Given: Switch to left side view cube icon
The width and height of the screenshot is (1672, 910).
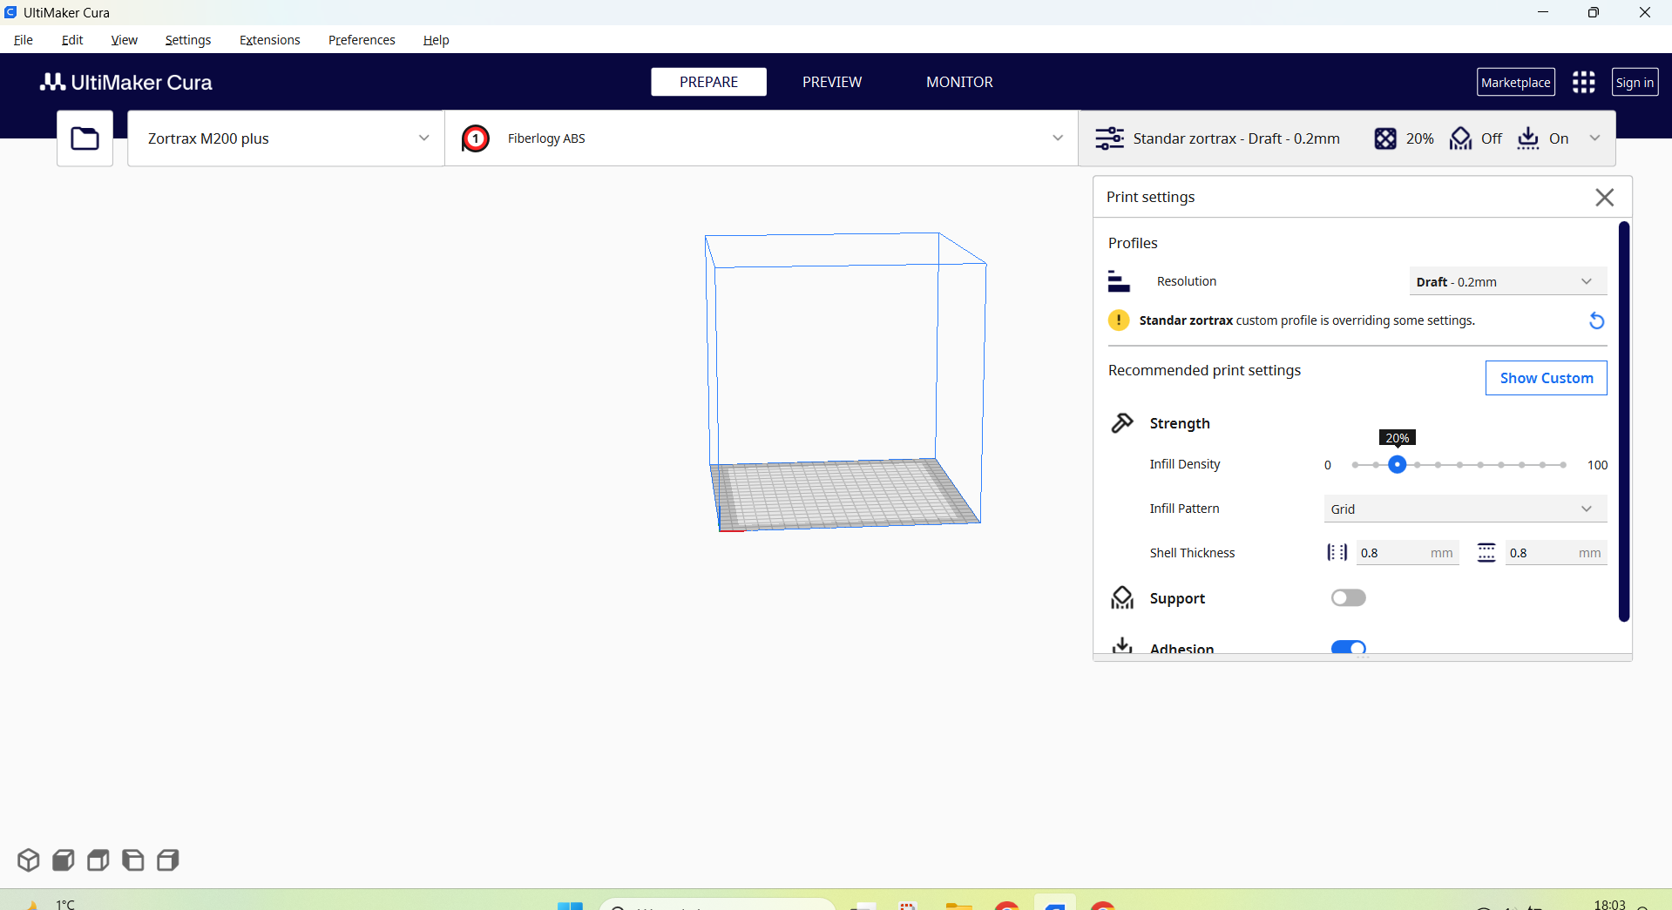Looking at the screenshot, I should [133, 860].
